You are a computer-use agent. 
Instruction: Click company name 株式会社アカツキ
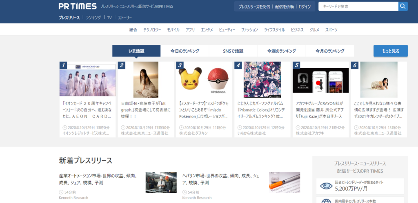coord(310,133)
